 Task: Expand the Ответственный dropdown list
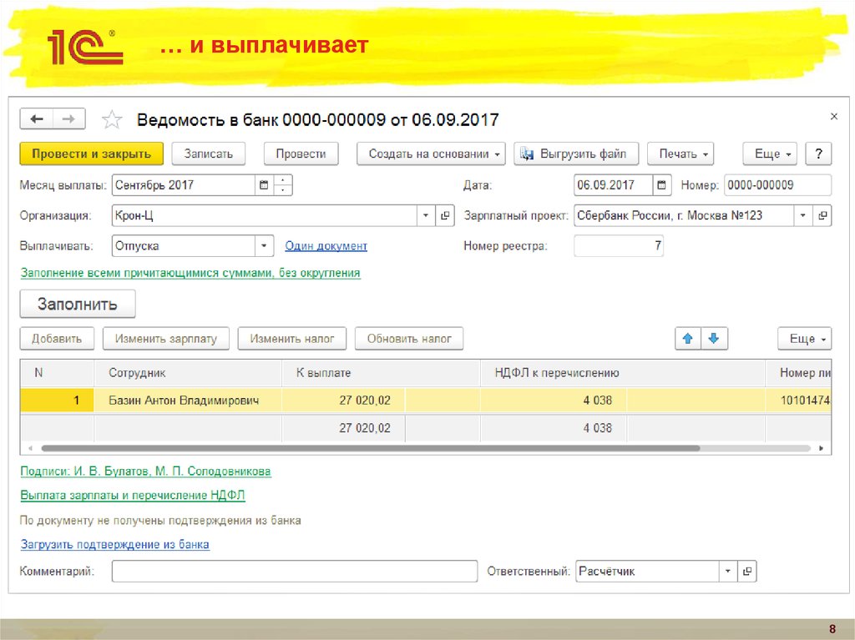point(727,572)
